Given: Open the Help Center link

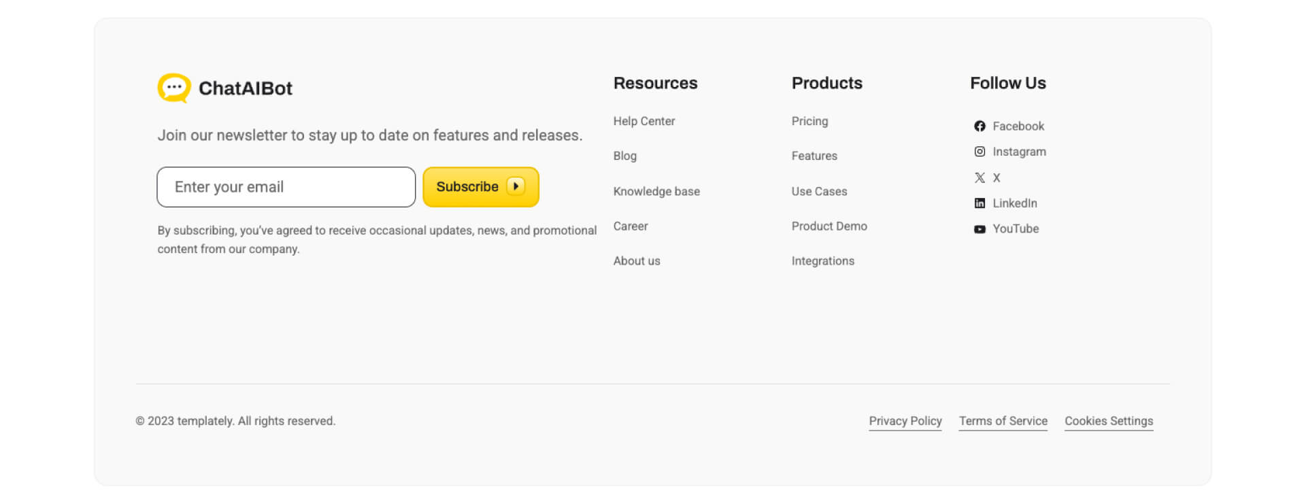Looking at the screenshot, I should pyautogui.click(x=644, y=121).
